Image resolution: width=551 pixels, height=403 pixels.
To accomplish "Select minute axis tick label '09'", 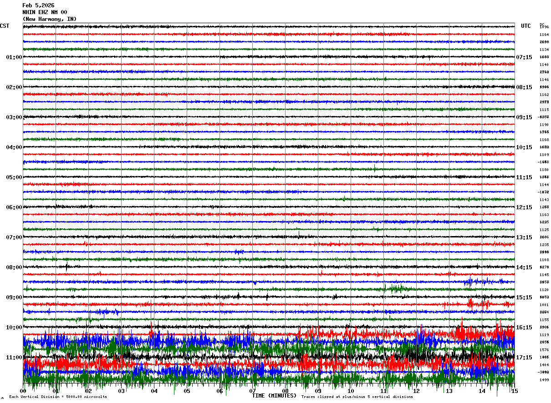I will tap(318, 391).
